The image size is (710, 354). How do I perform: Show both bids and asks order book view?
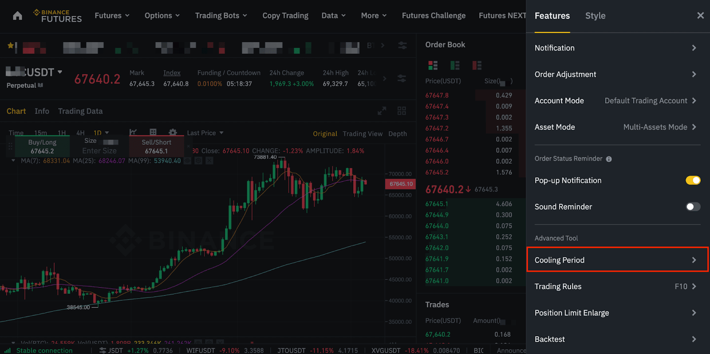pos(433,66)
